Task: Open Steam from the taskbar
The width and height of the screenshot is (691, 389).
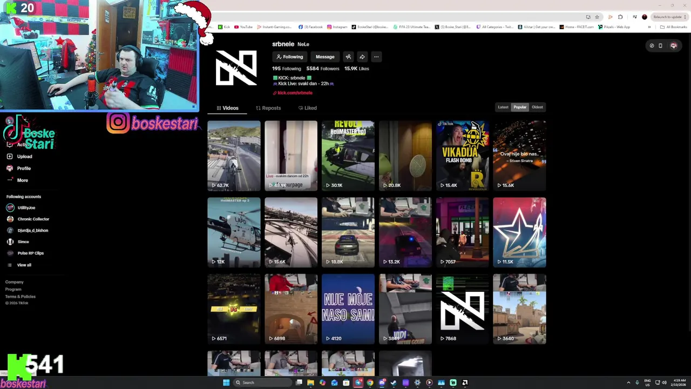Action: 394,383
